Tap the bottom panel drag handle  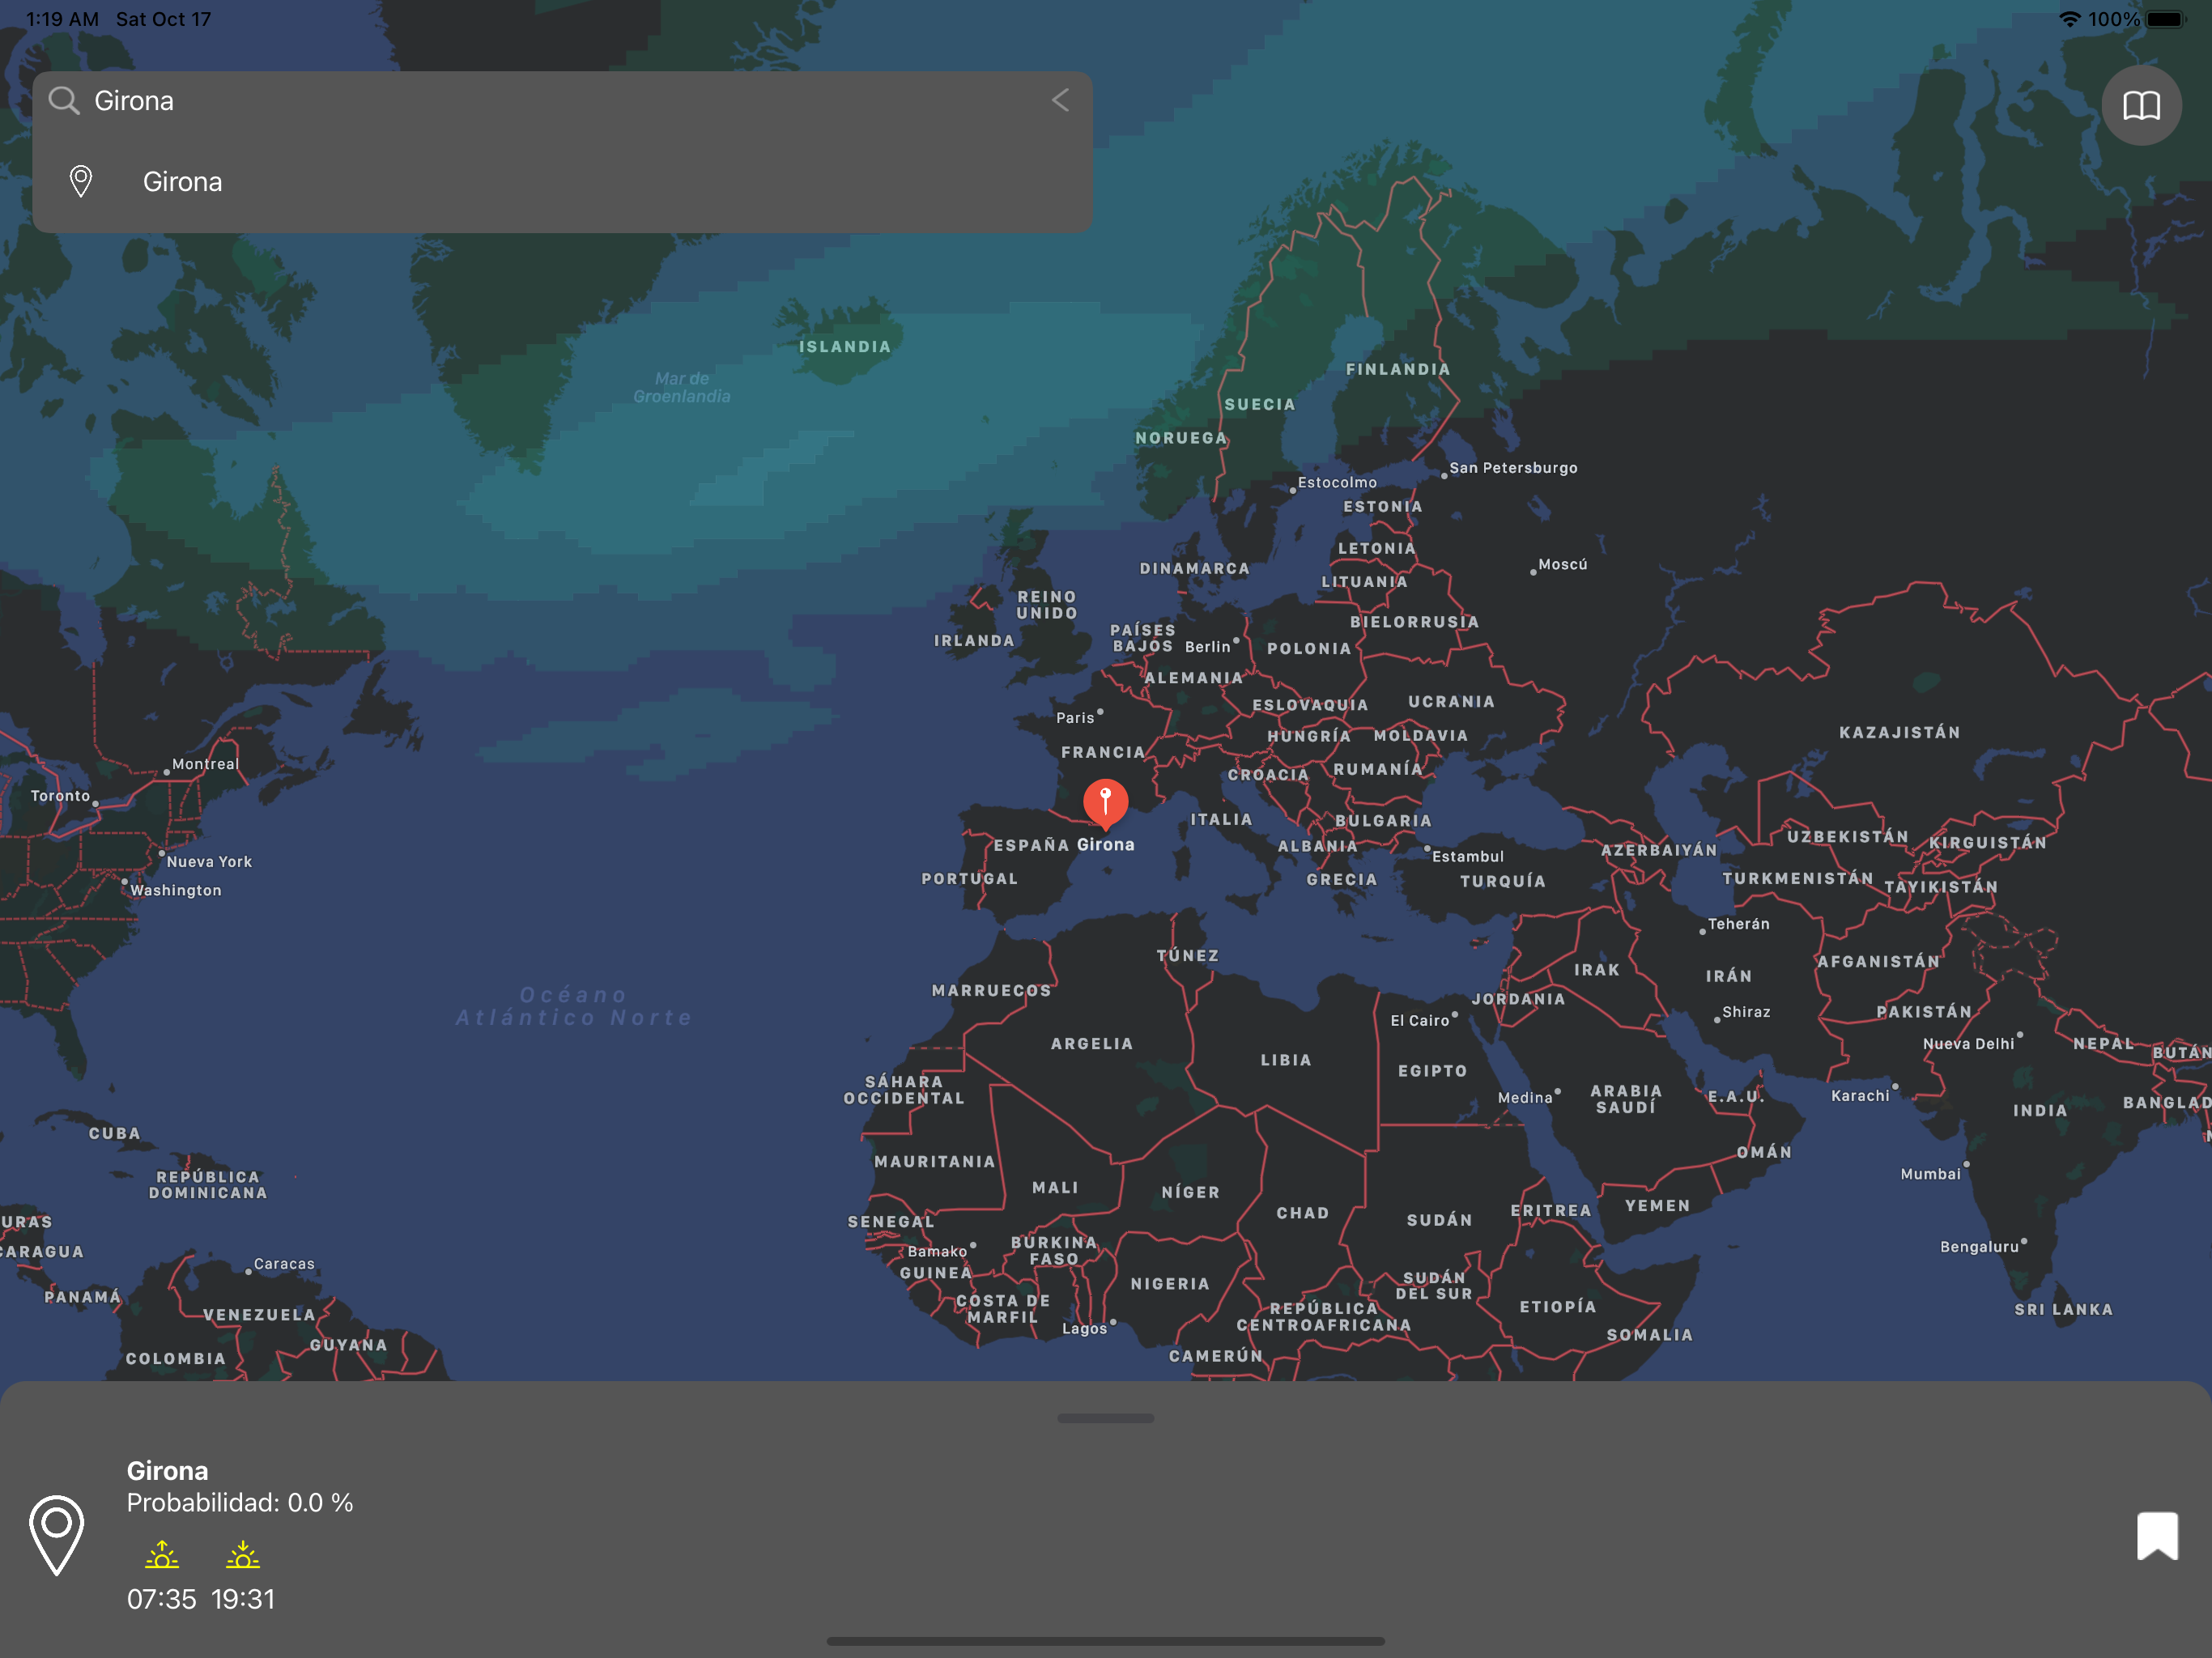(1105, 1418)
